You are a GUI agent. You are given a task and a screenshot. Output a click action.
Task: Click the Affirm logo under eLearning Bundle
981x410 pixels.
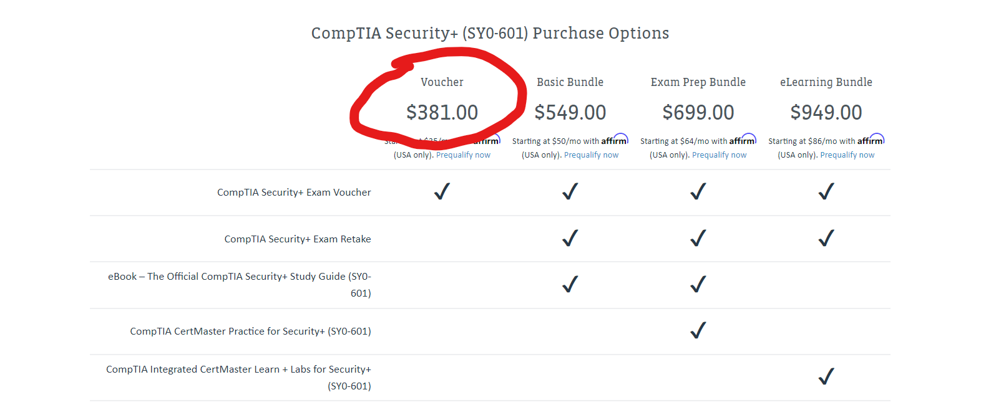[x=871, y=140]
